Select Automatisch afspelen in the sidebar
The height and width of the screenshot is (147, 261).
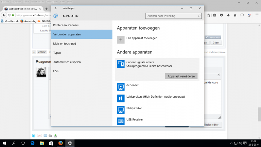(67, 62)
